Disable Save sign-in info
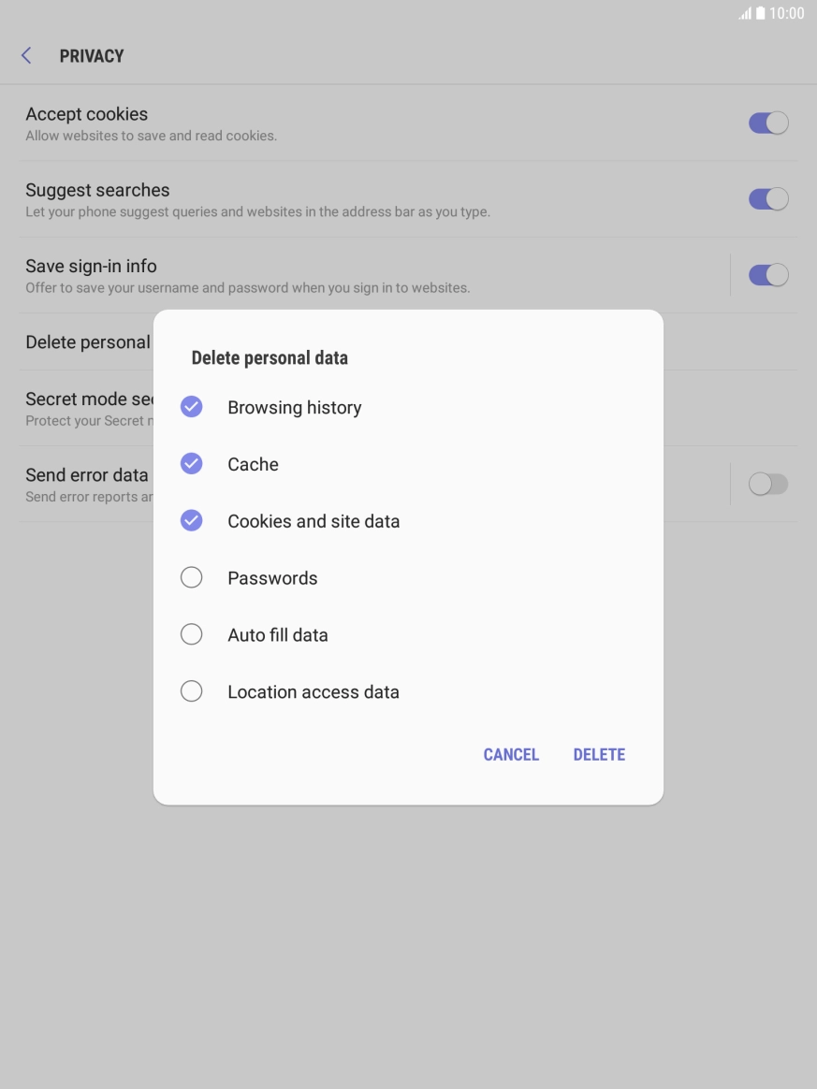 pyautogui.click(x=767, y=274)
